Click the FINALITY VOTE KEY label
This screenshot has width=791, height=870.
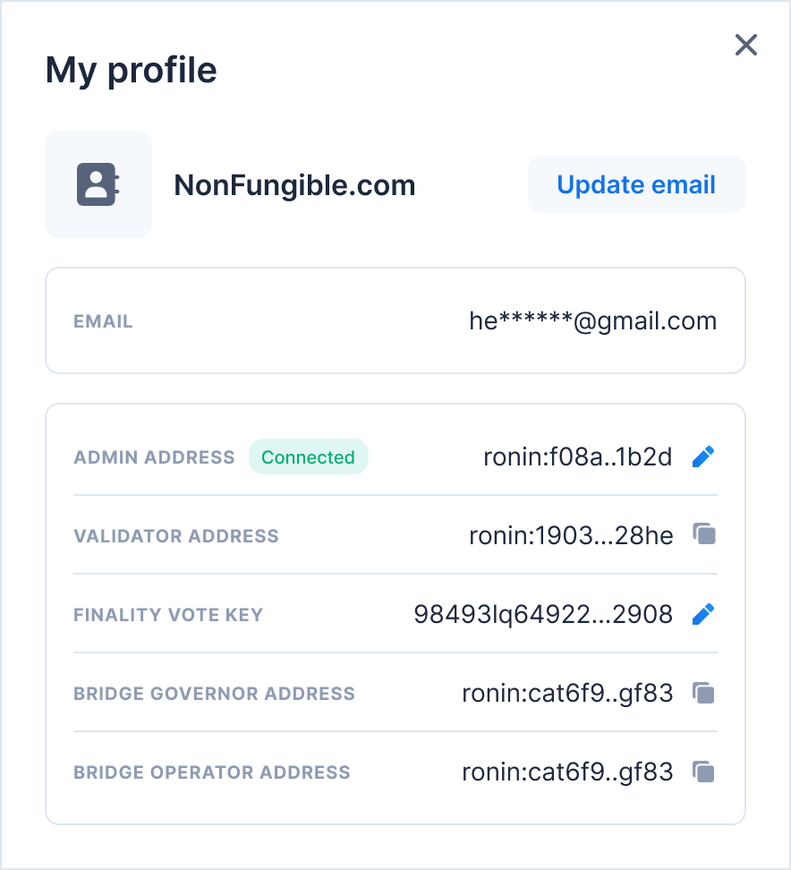[x=168, y=615]
